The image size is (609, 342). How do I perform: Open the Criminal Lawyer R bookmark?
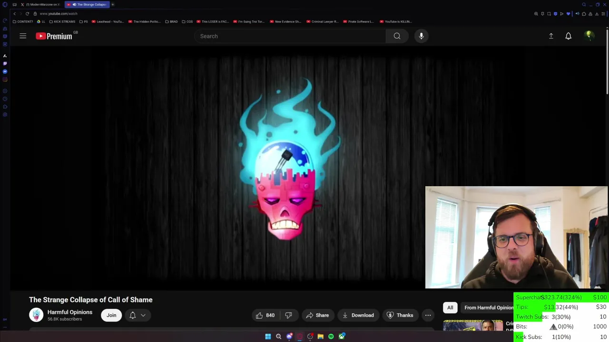pos(322,21)
